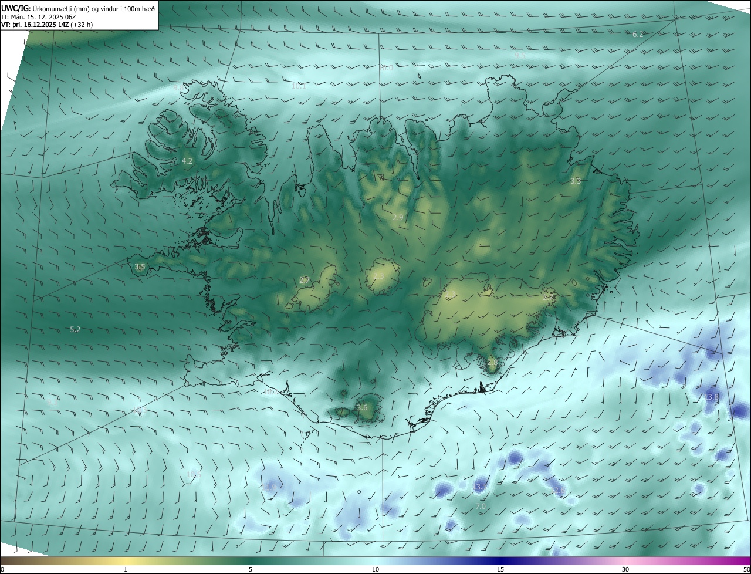Image resolution: width=751 pixels, height=574 pixels.
Task: Click the 10.5 value in the southwest sea
Action: (194, 475)
